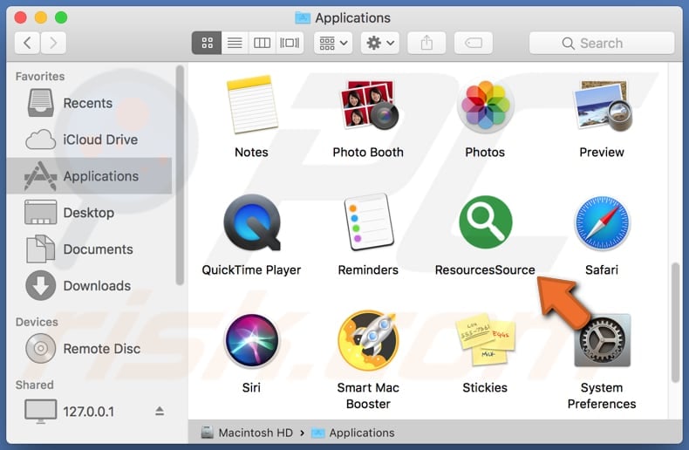The width and height of the screenshot is (689, 450).
Task: Go back with the left arrow
Action: 27,43
